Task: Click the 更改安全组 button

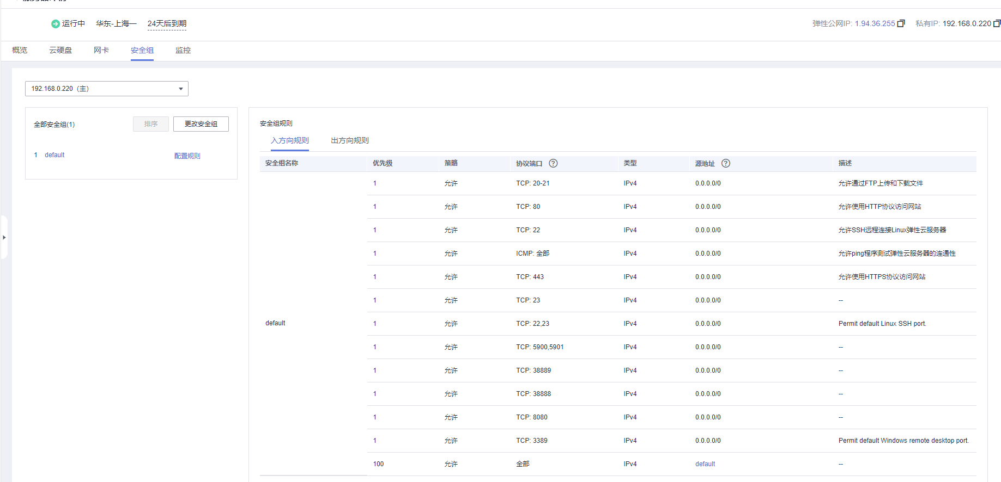Action: point(201,124)
